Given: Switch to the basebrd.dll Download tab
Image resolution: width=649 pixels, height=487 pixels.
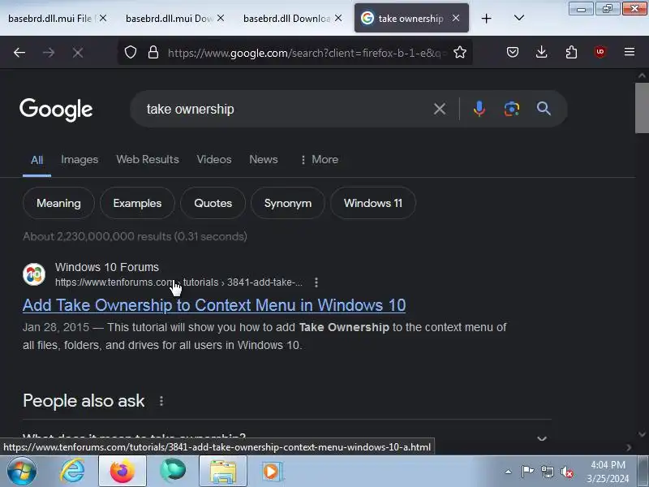Looking at the screenshot, I should click(x=286, y=18).
